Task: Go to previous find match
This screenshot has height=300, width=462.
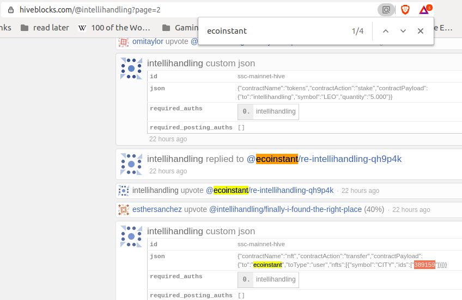Action: tap(385, 31)
